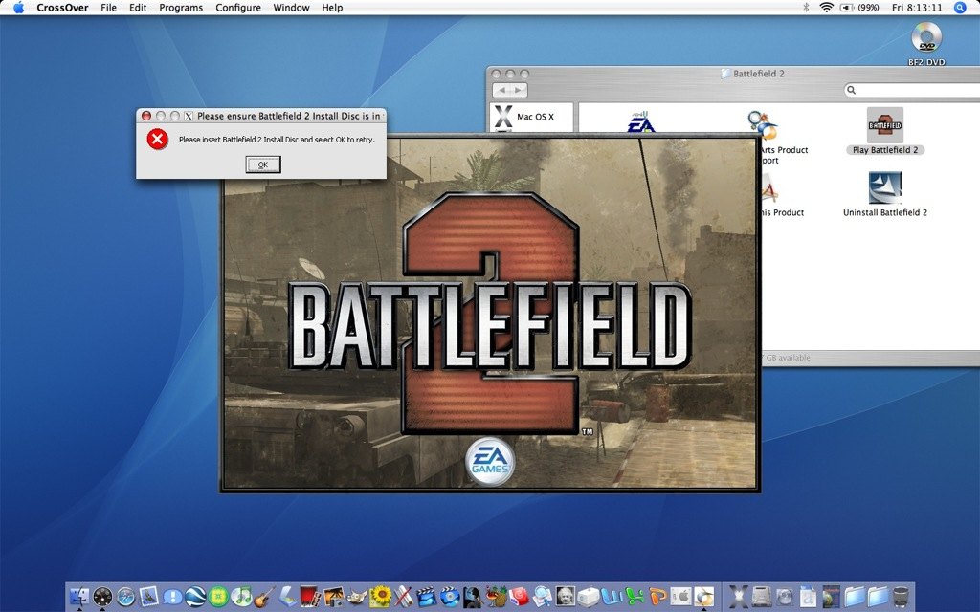Launch iDVD from the Dock
This screenshot has height=612, width=980.
click(450, 597)
